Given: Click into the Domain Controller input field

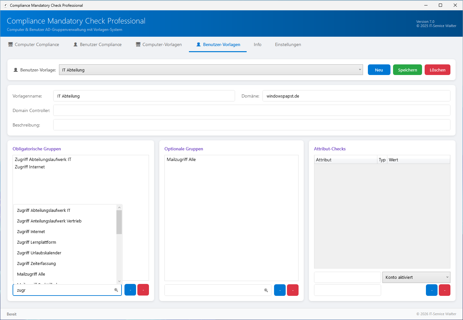Looking at the screenshot, I should [251, 110].
